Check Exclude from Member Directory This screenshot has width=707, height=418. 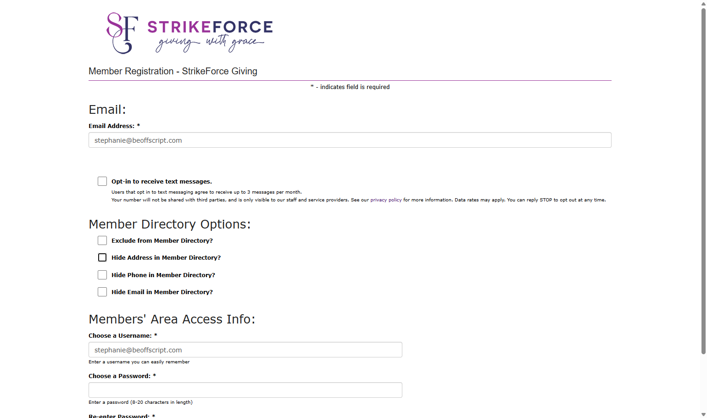(102, 240)
